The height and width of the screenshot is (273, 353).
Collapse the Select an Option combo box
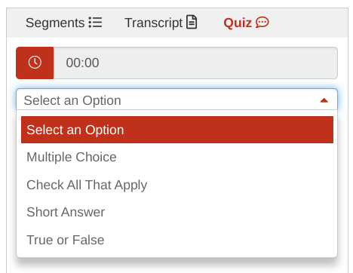[x=176, y=100]
